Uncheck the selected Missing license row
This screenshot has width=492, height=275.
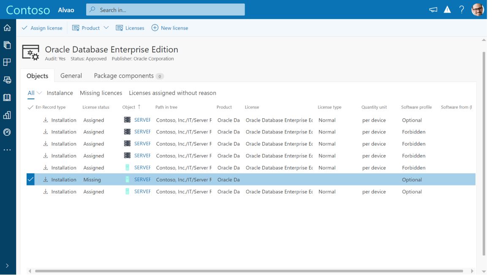click(30, 180)
